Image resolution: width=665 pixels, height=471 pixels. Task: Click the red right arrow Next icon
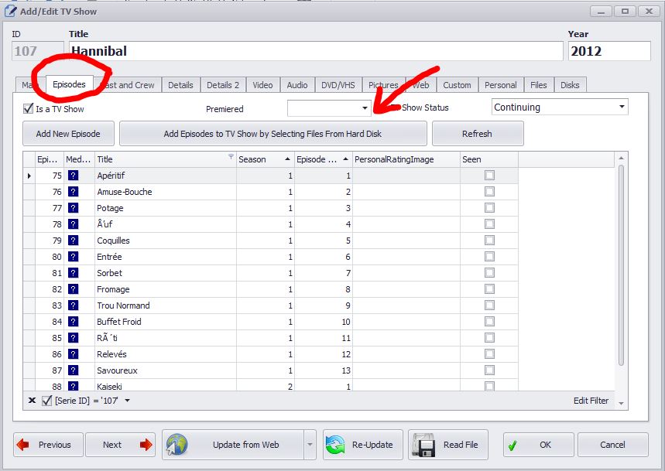pos(146,445)
